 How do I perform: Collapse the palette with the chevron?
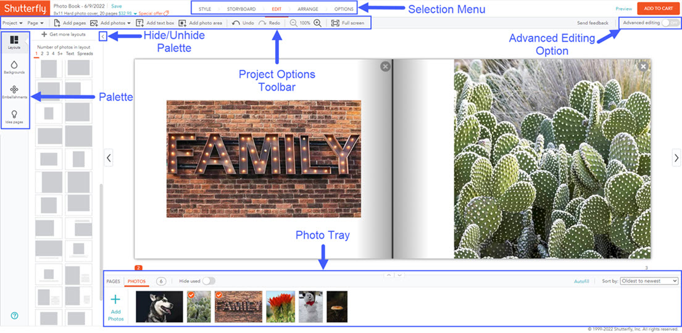102,37
